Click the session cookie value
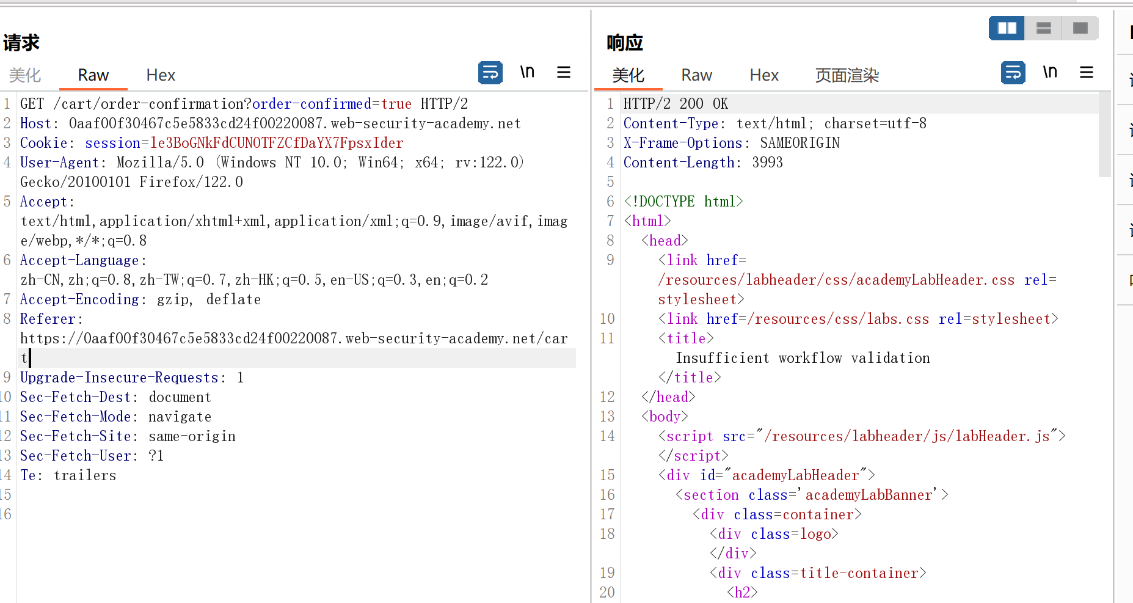1133x603 pixels. click(x=277, y=143)
